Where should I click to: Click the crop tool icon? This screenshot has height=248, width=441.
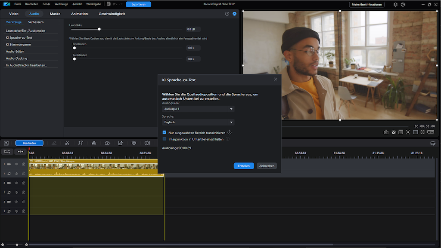point(81,143)
